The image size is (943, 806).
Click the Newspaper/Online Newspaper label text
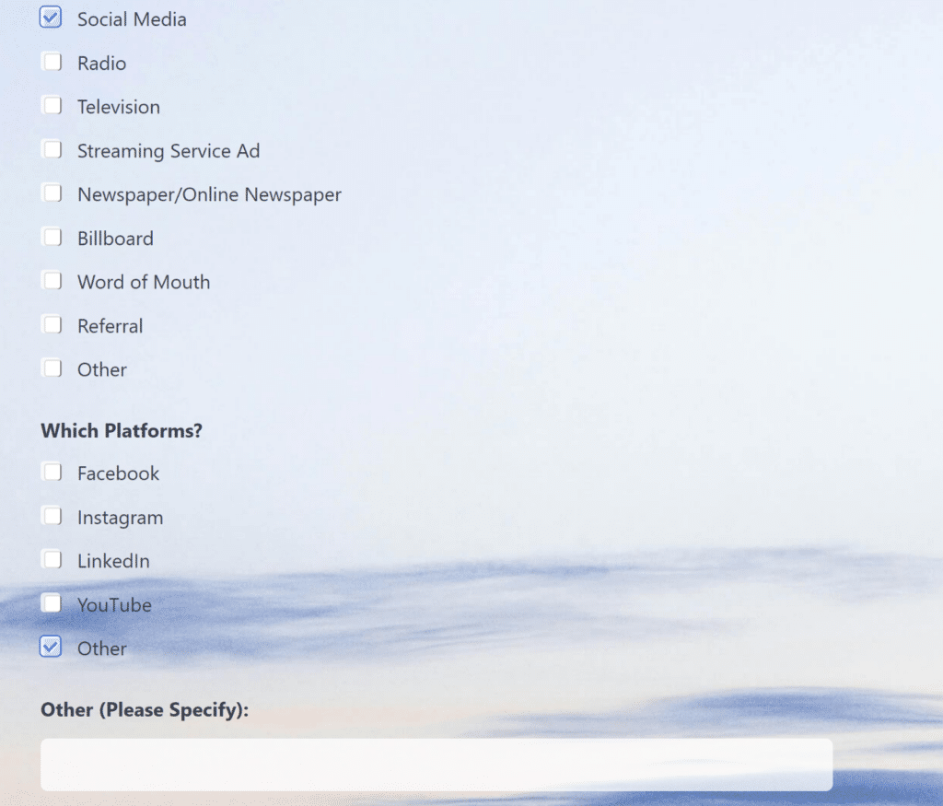(209, 195)
